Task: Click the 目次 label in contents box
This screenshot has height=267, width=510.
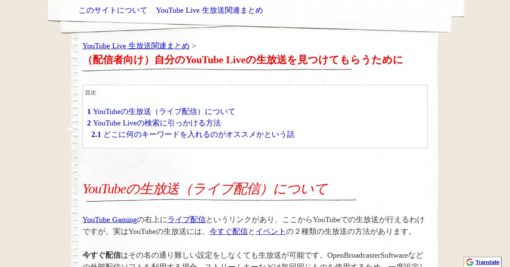Action: 91,93
